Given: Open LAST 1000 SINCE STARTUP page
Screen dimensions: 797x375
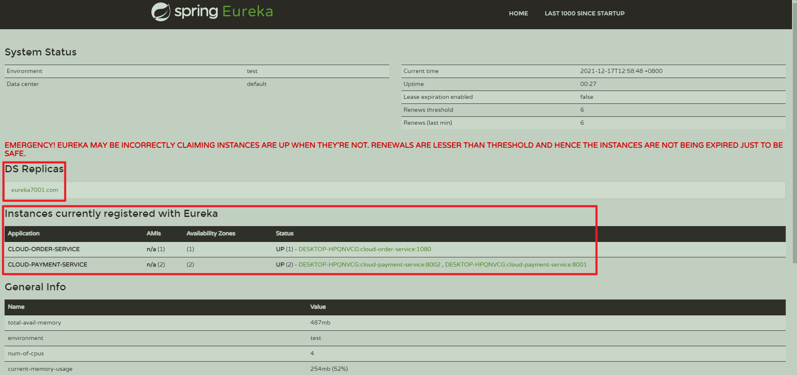Looking at the screenshot, I should [x=584, y=13].
